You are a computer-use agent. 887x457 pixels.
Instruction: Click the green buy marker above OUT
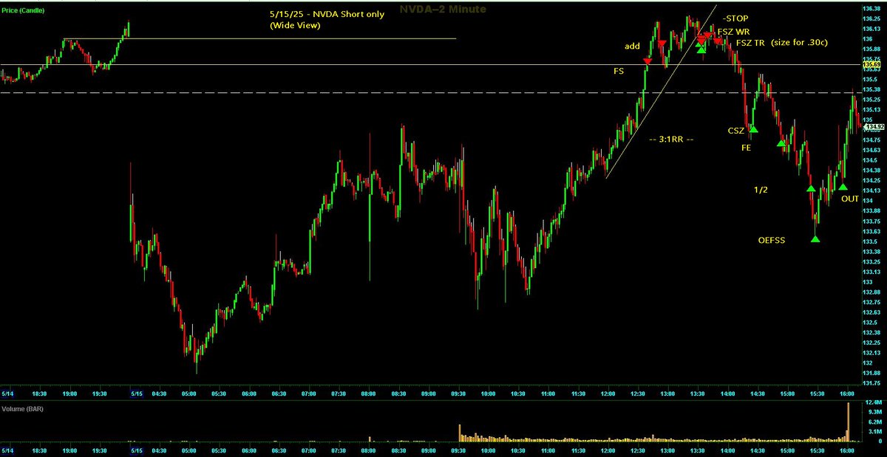[843, 187]
